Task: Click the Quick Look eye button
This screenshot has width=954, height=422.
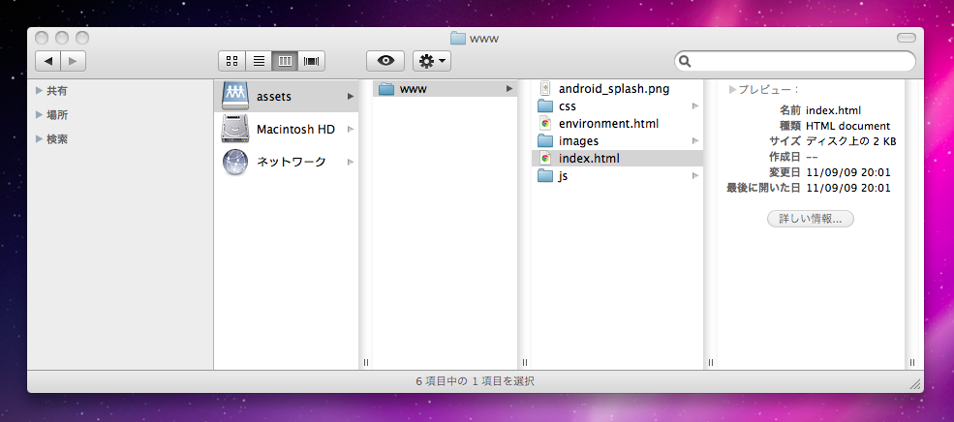Action: 385,61
